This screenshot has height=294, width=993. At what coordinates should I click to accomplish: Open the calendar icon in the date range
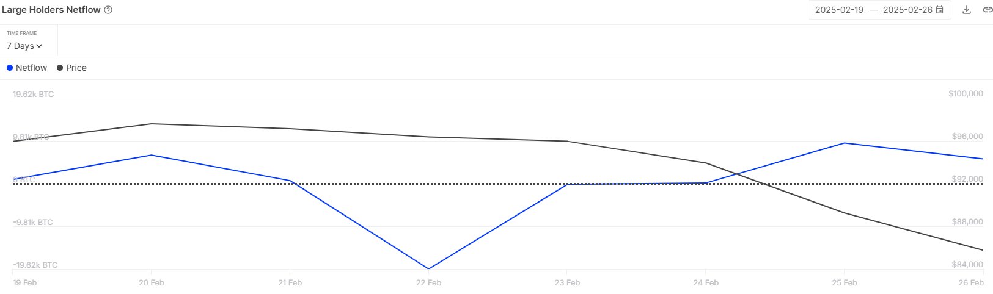click(x=940, y=10)
